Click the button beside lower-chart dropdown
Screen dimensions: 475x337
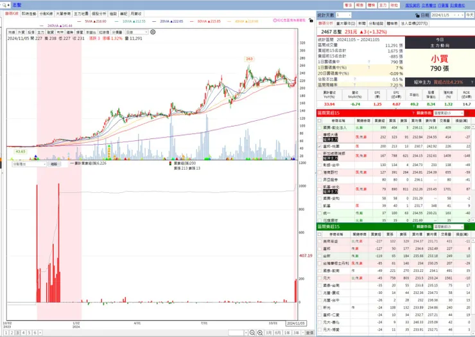[x=54, y=164]
